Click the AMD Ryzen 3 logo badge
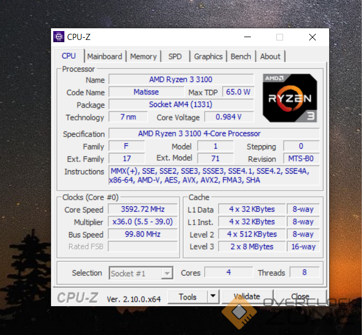This screenshot has width=363, height=335. tap(290, 98)
